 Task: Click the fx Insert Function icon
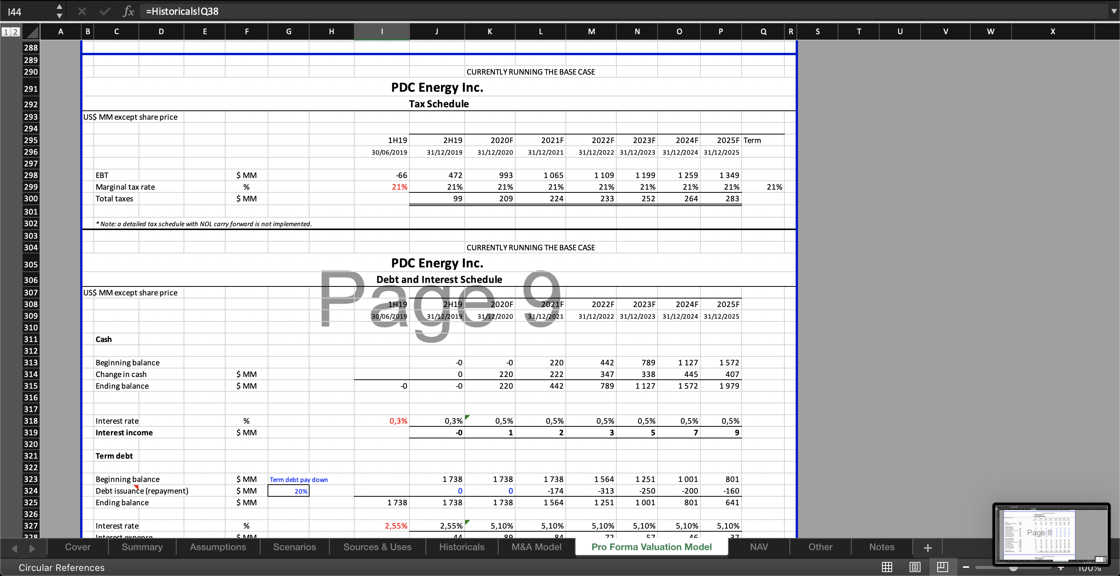128,11
